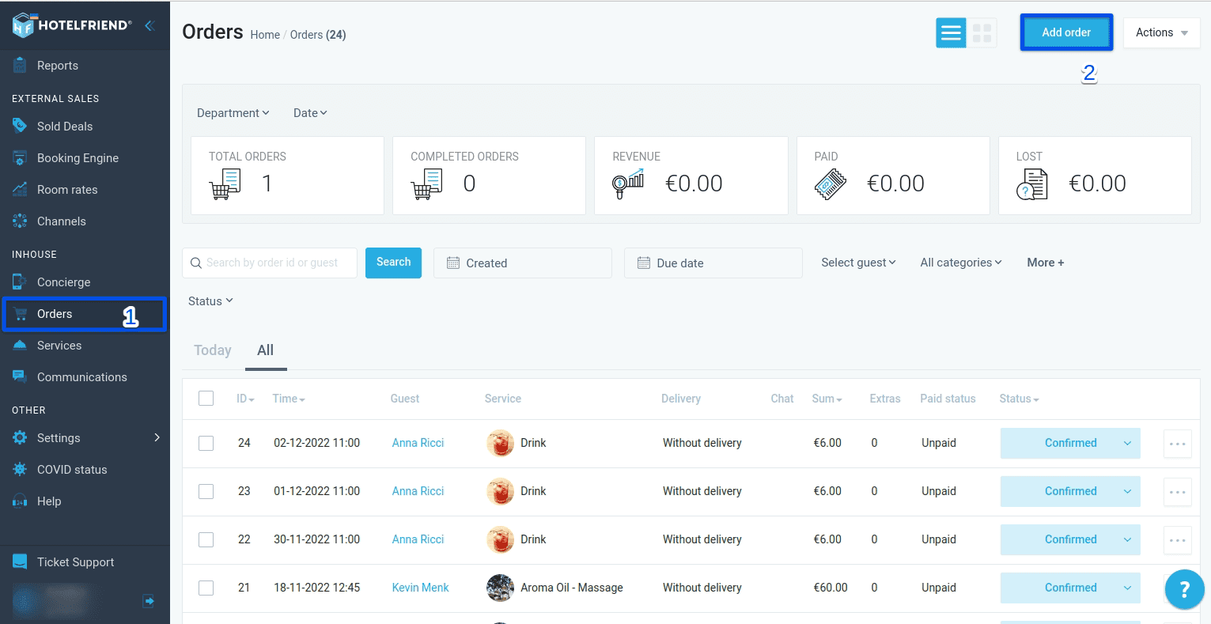
Task: Tick the select-all checkbox in table header
Action: point(206,399)
